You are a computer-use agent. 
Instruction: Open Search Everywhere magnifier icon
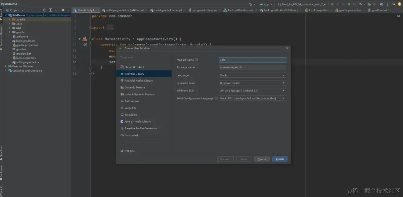click(x=394, y=4)
